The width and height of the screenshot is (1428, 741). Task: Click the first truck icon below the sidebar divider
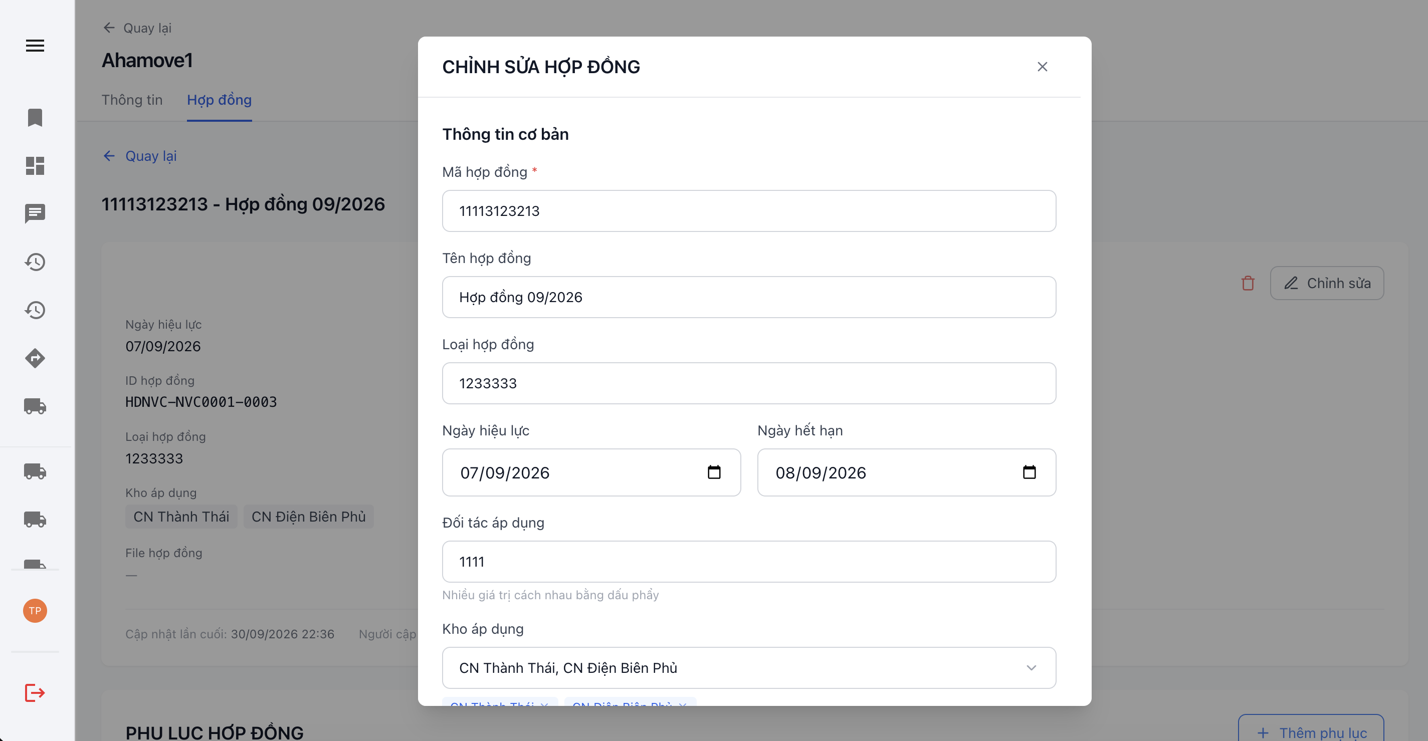(x=35, y=471)
